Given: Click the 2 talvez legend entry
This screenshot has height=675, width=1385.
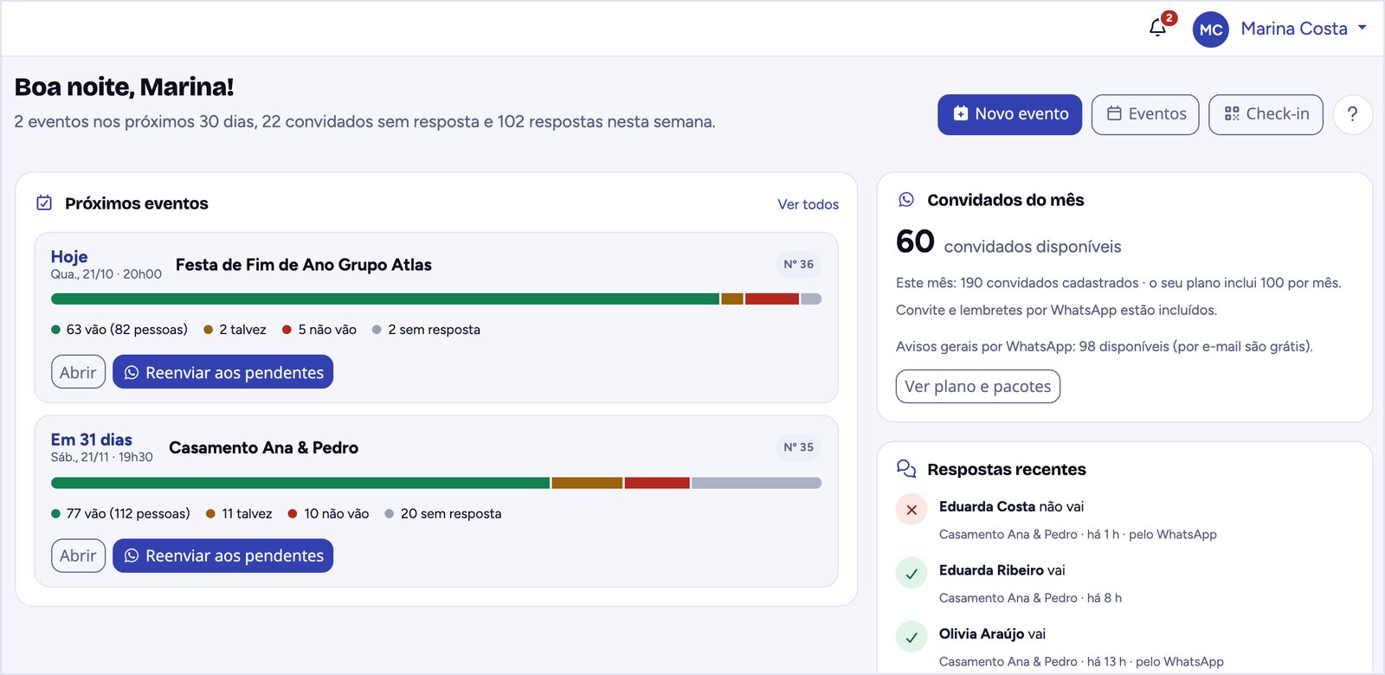Looking at the screenshot, I should [235, 330].
